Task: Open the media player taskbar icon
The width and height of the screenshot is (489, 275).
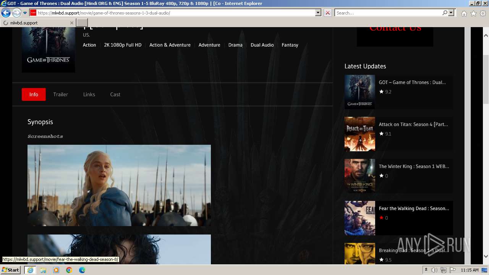Action: (x=56, y=270)
